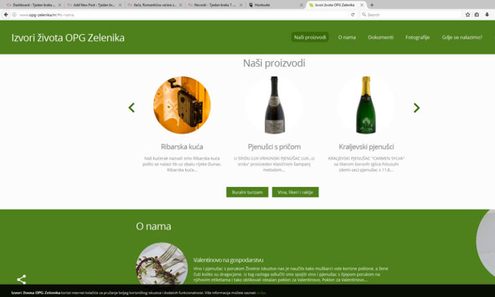The width and height of the screenshot is (495, 297).
Task: Show next products with right carousel arrow
Action: 416,108
